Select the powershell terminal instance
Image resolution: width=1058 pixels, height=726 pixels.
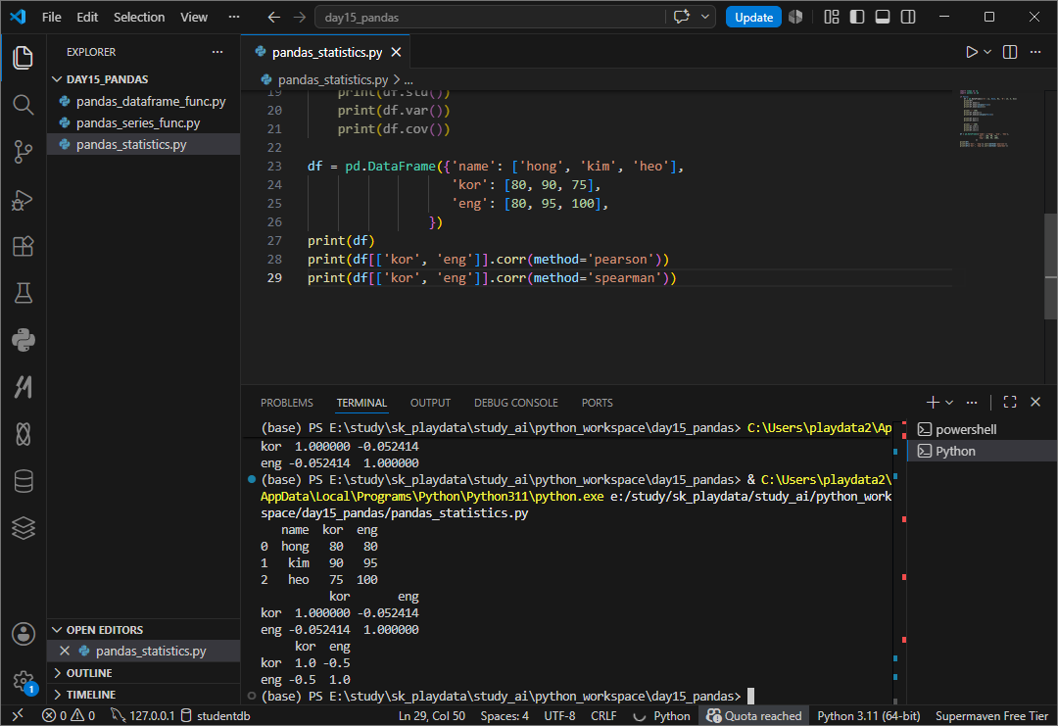(x=982, y=429)
